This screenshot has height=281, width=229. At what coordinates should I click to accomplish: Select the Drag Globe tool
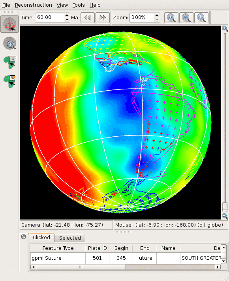coord(9,24)
